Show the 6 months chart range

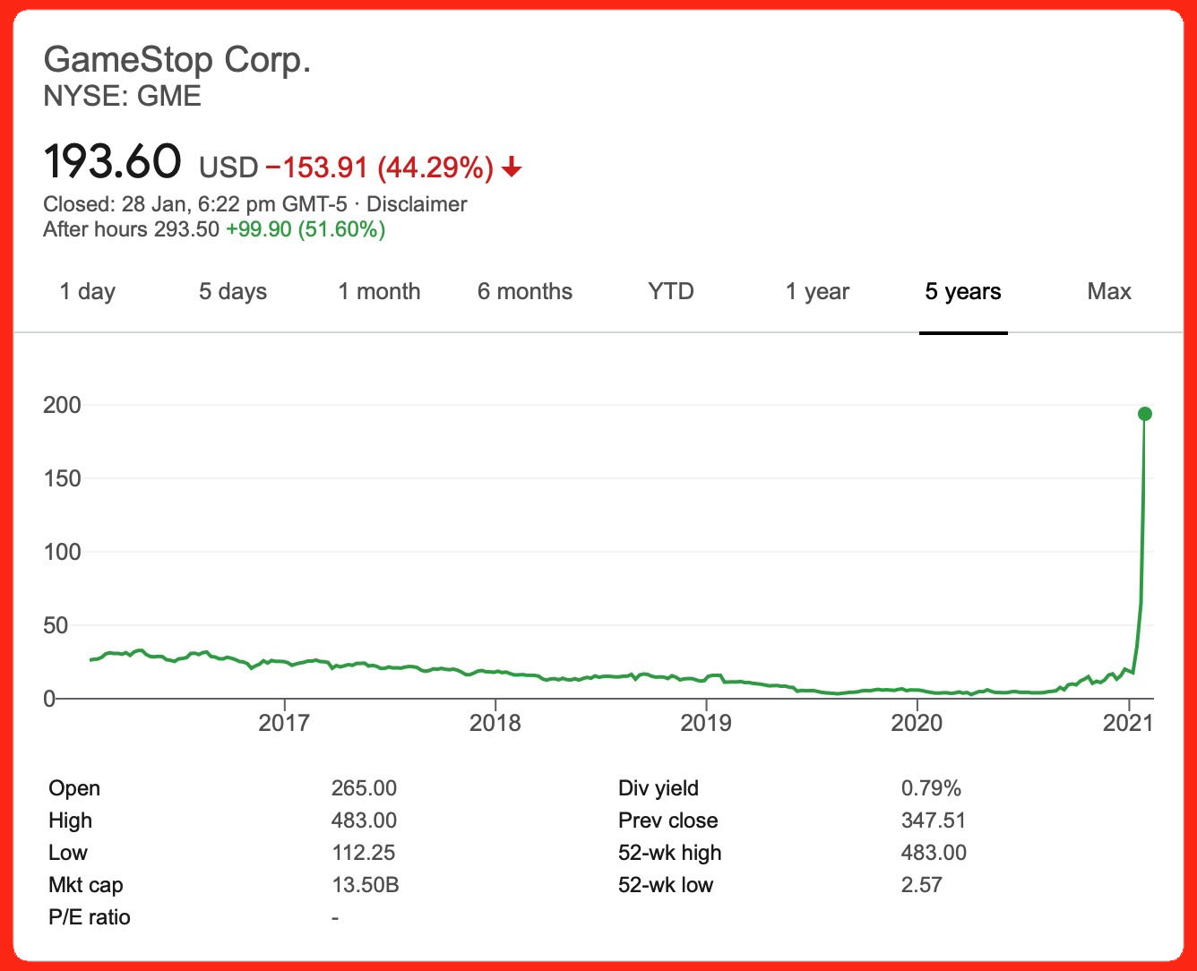525,291
